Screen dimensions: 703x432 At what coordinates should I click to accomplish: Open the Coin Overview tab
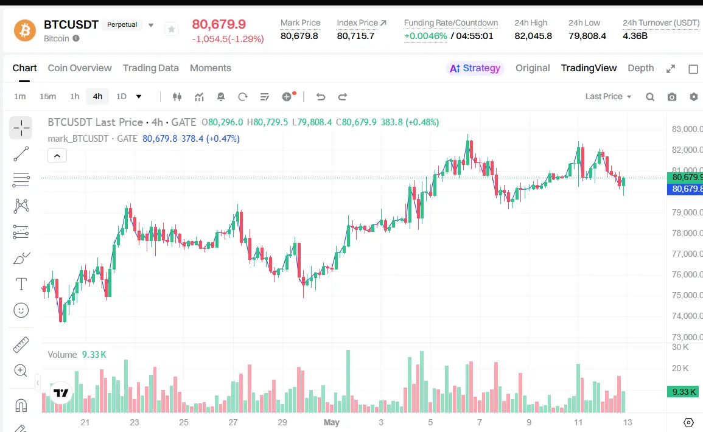pos(80,68)
